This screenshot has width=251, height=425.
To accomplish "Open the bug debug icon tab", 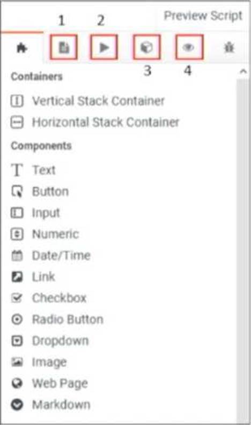I will pyautogui.click(x=229, y=48).
